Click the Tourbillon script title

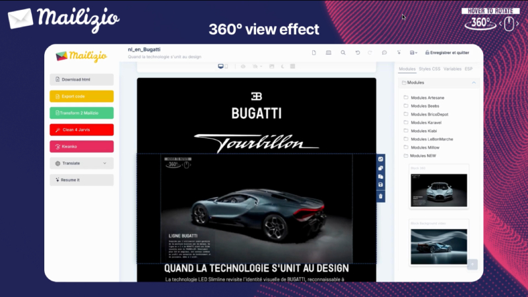coord(257,143)
